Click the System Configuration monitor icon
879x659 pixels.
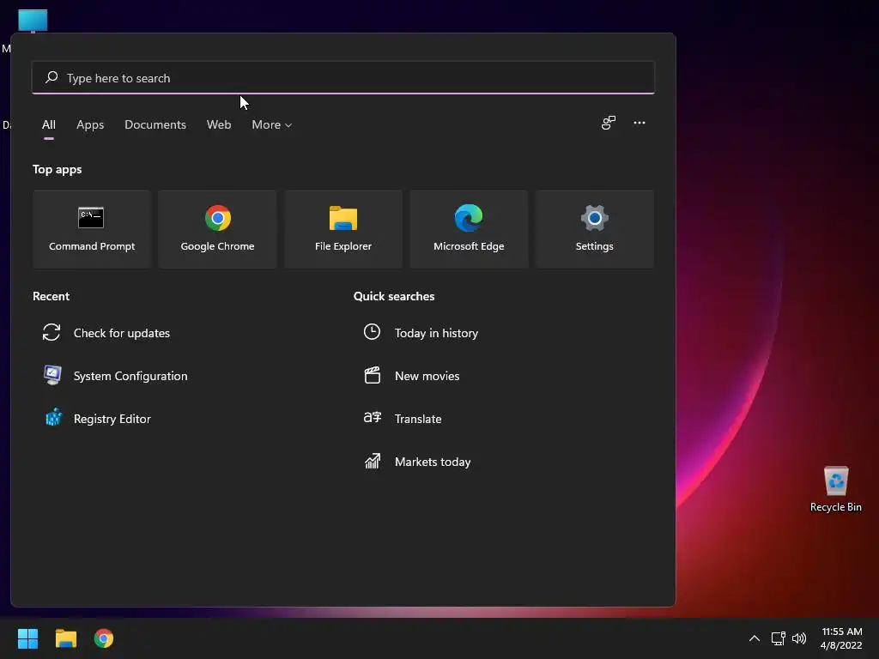(x=52, y=376)
